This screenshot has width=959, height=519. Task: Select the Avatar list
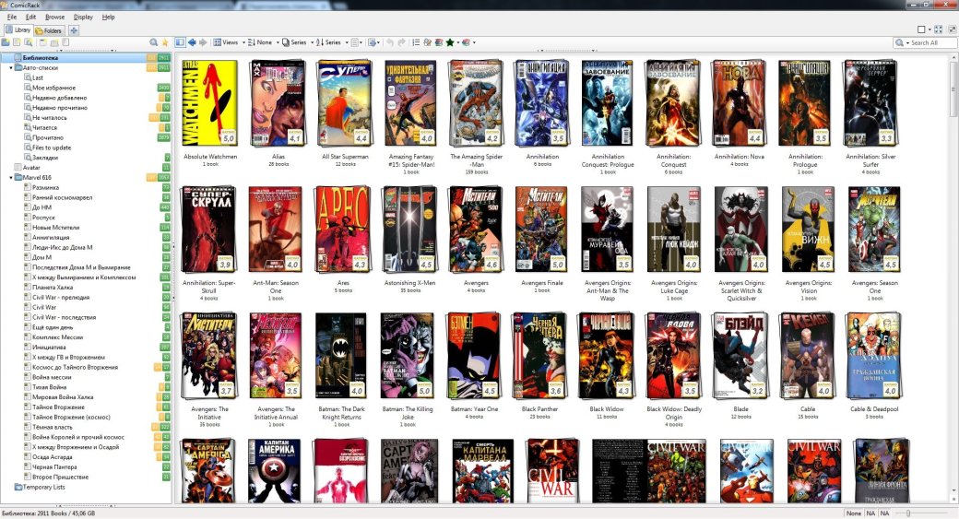[31, 168]
